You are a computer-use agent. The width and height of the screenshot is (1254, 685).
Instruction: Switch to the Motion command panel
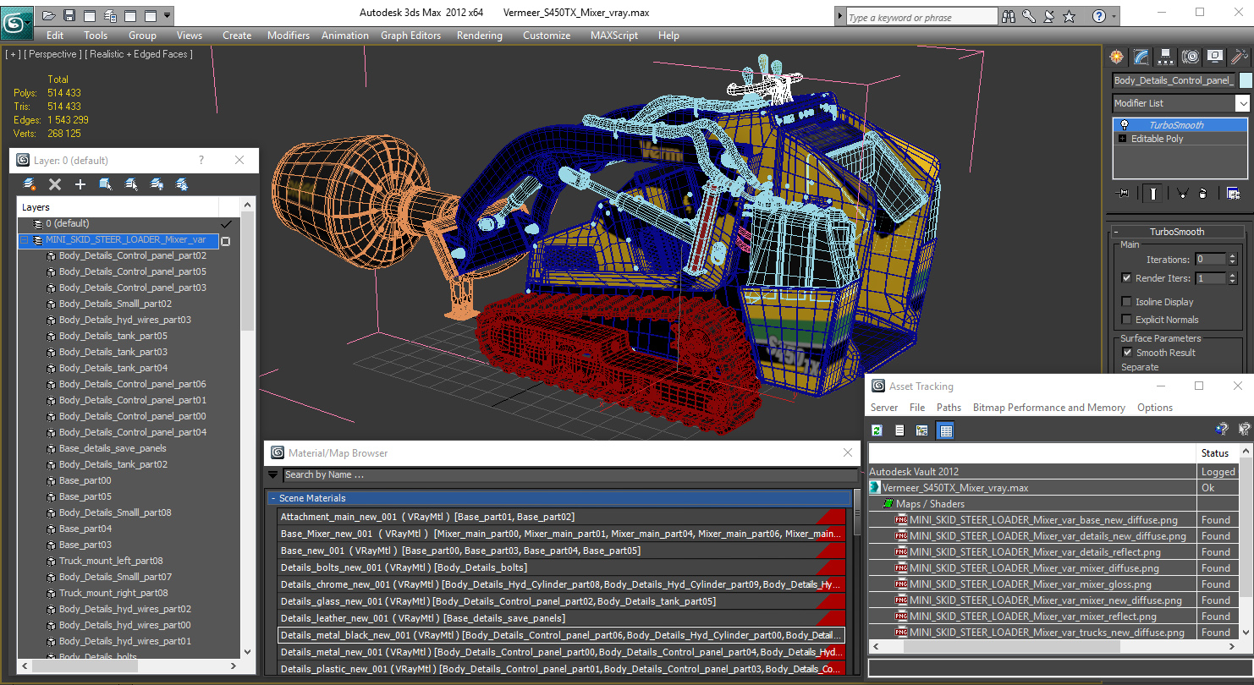pyautogui.click(x=1191, y=57)
